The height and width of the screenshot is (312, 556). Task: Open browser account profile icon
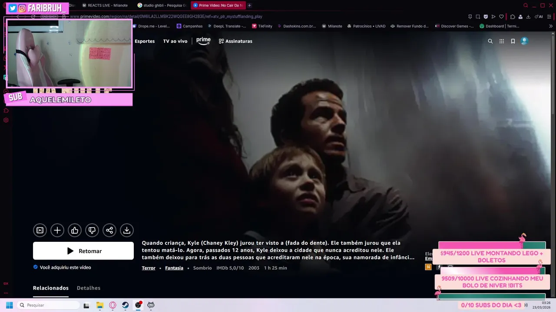(x=520, y=16)
